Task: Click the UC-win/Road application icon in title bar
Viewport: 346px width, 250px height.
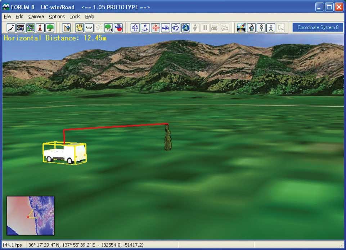Action: pyautogui.click(x=6, y=7)
